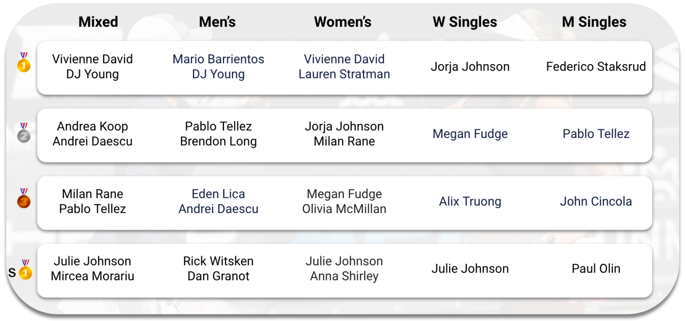Image resolution: width=686 pixels, height=321 pixels.
Task: Click Andrea Koop in Mixed silver row
Action: (x=92, y=126)
